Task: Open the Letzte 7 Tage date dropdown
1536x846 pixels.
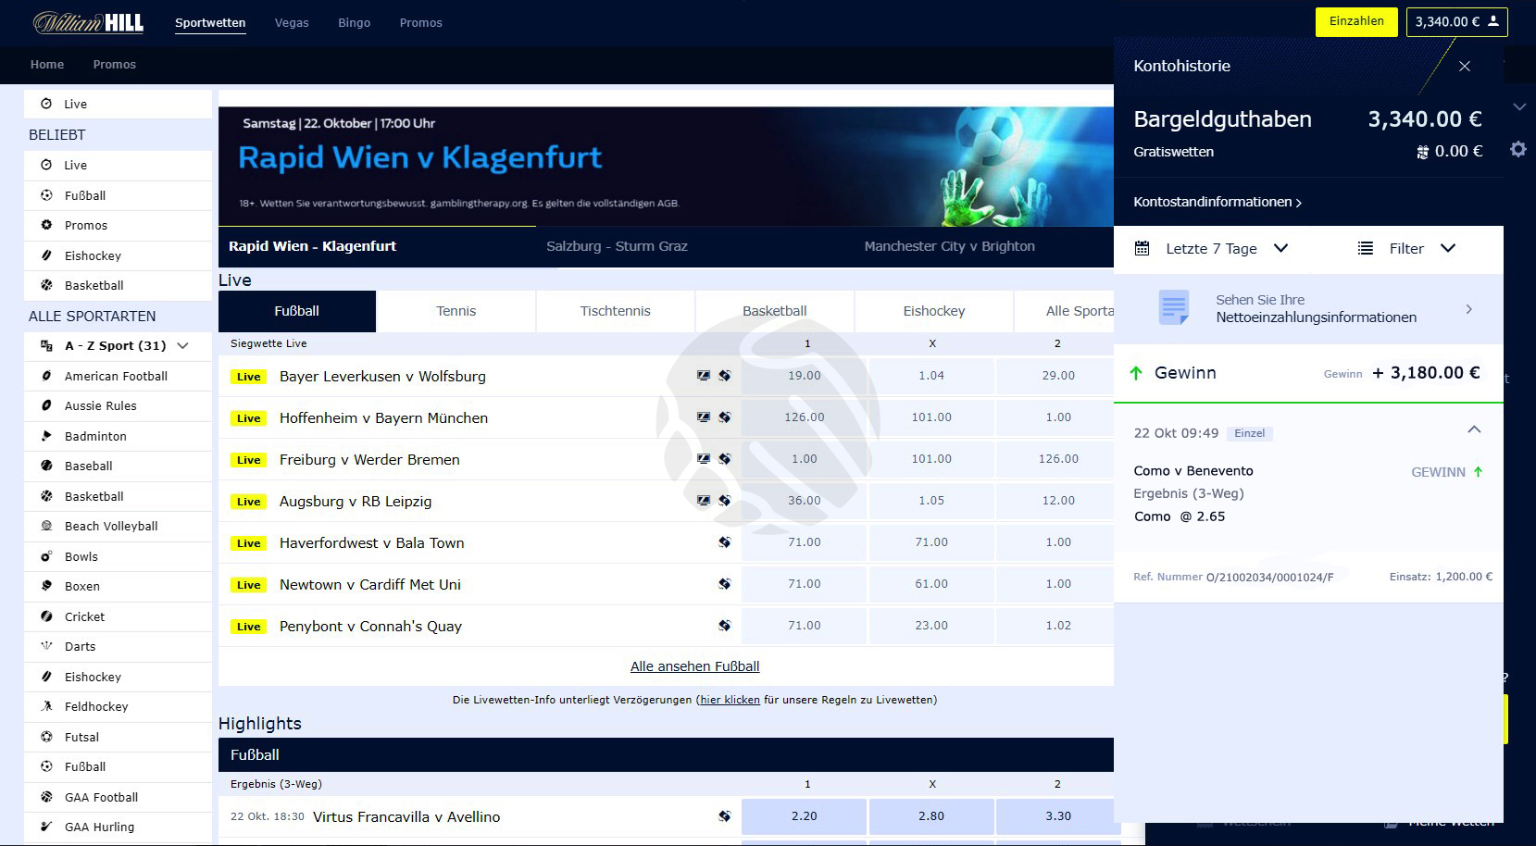Action: pos(1281,248)
